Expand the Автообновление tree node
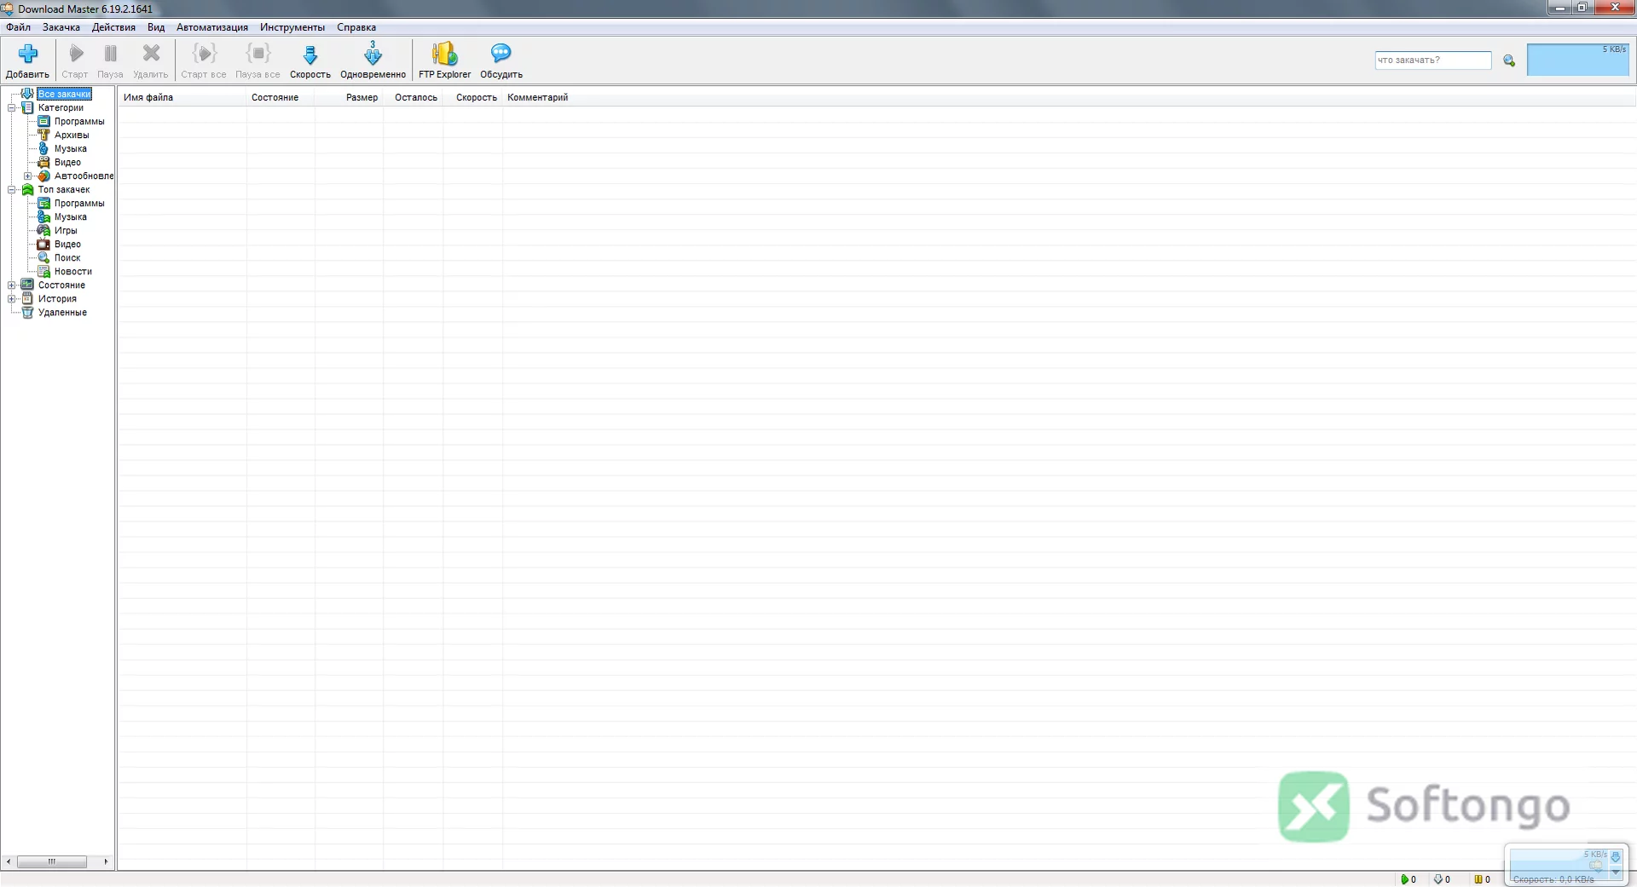 click(x=28, y=176)
